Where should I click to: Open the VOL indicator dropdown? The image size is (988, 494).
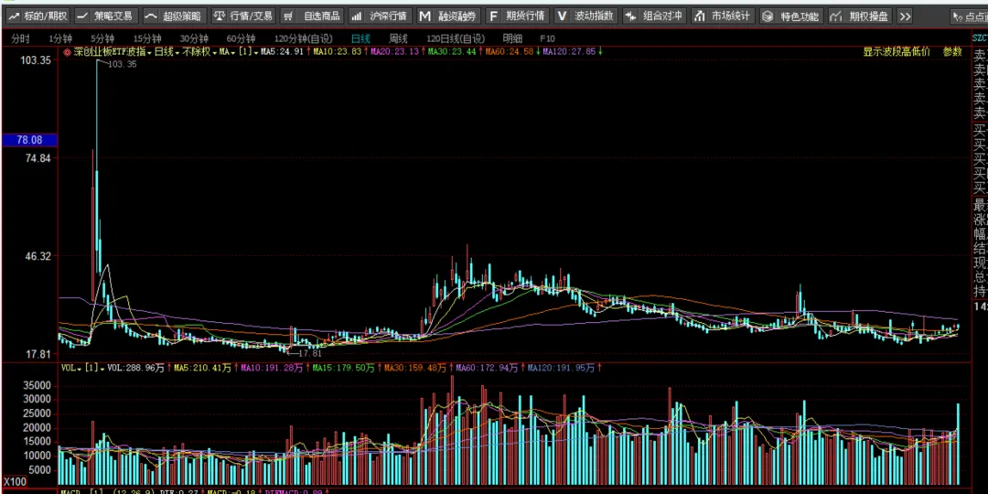[71, 368]
